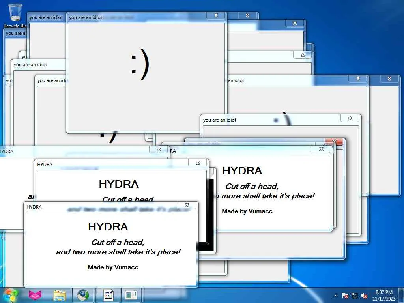Close the middle HYDRA window showing 'Cut off a head'
Image resolution: width=404 pixels, height=303 pixels.
tap(198, 163)
